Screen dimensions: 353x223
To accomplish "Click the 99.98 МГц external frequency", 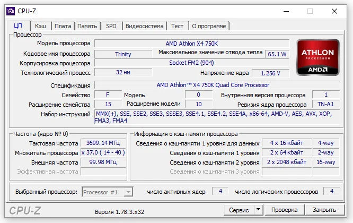I will pyautogui.click(x=103, y=162).
